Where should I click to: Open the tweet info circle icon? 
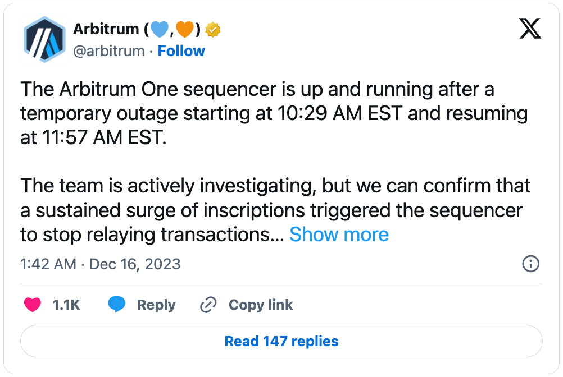(530, 264)
